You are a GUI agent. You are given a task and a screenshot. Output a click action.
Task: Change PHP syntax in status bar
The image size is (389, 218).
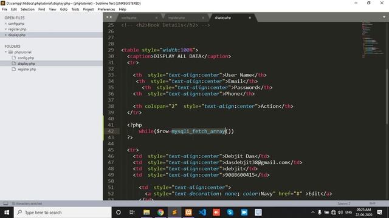[372, 203]
